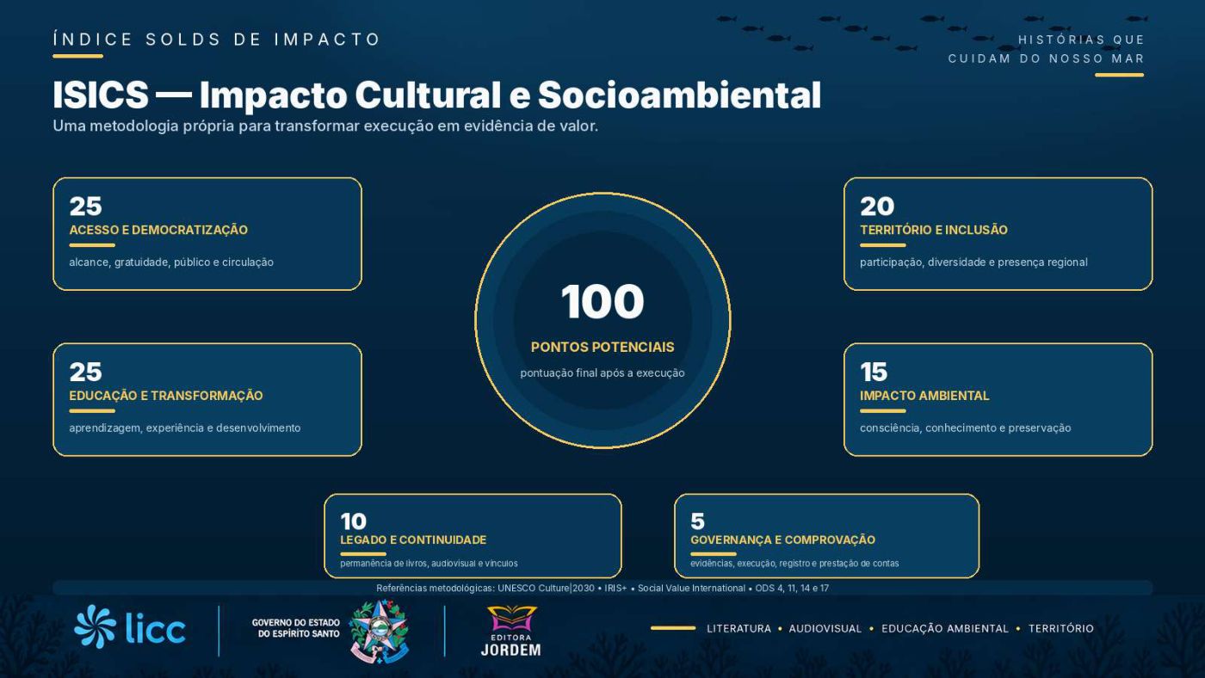Click Histórias que cuidam do nosso mar

(x=1047, y=49)
